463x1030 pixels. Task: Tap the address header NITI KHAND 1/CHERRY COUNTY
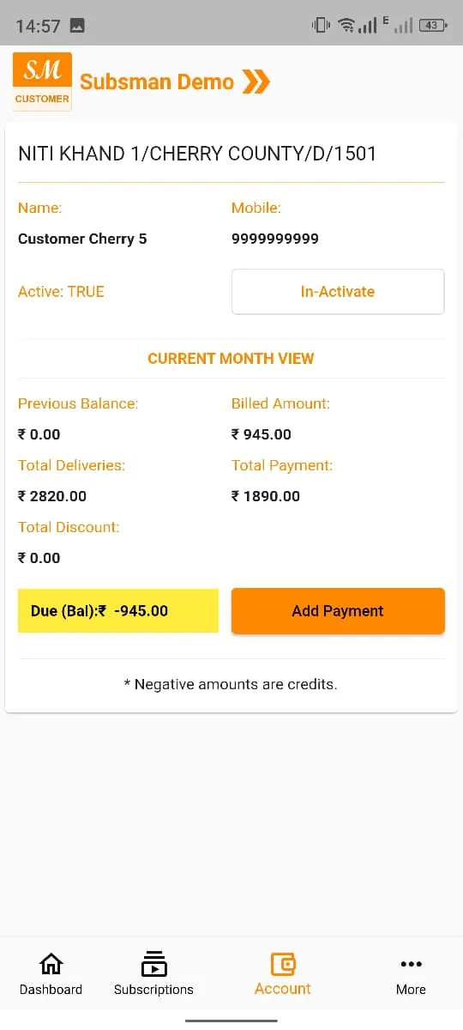coord(197,154)
